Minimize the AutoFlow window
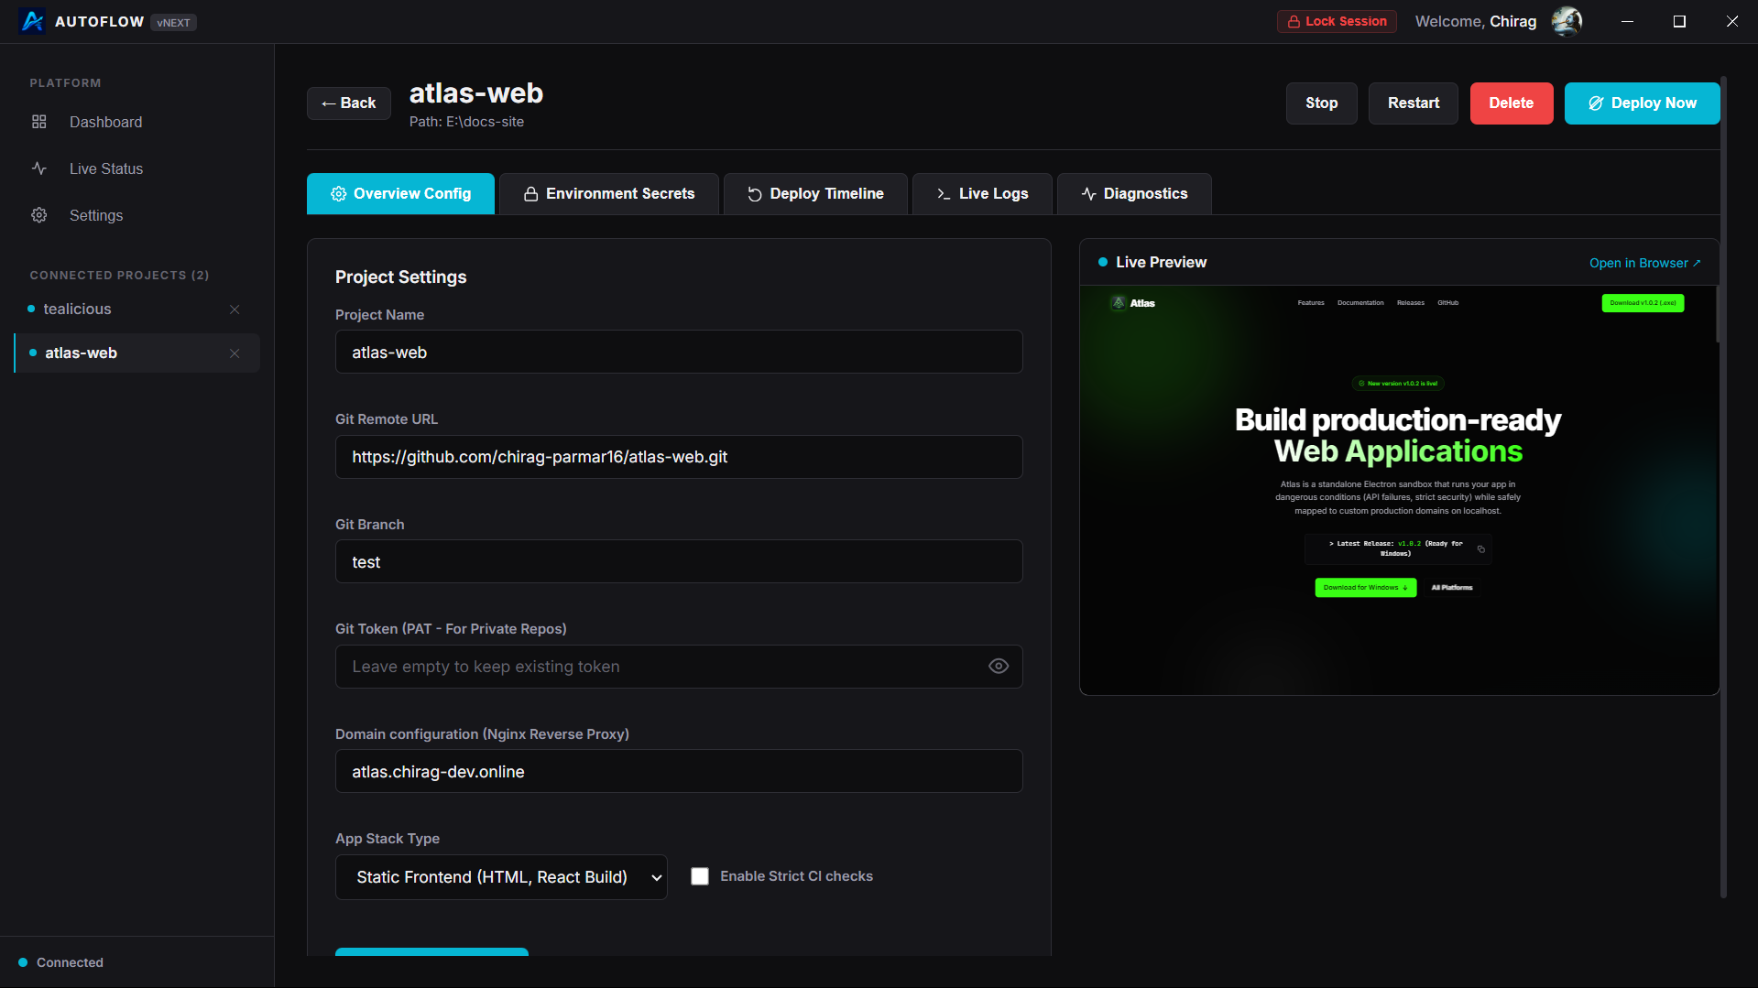 1627,21
